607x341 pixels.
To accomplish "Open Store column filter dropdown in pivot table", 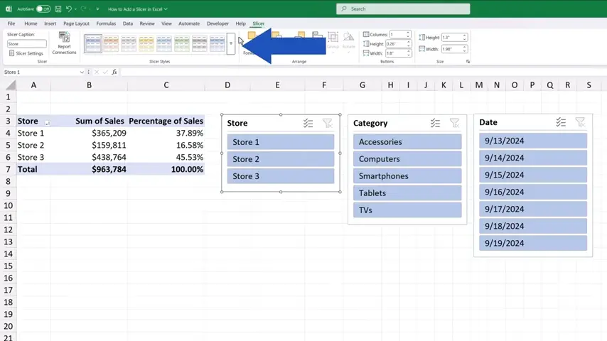I will point(48,121).
